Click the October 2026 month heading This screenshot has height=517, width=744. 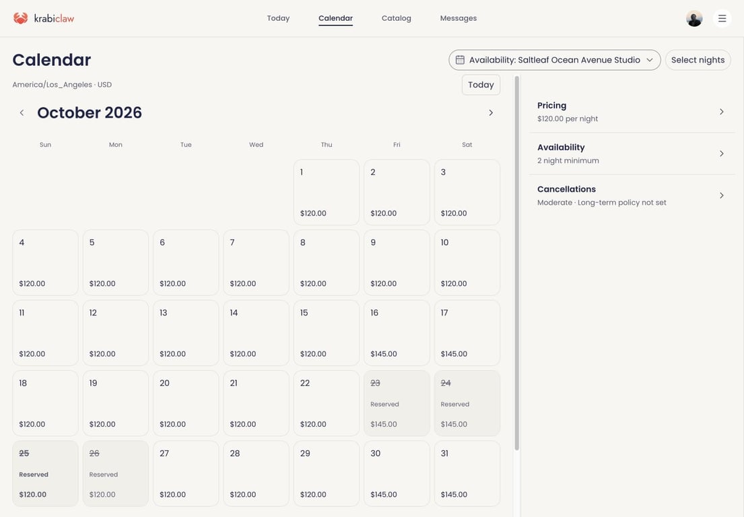(90, 113)
